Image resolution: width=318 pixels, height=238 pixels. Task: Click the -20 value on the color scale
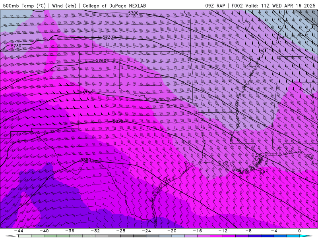172,231
